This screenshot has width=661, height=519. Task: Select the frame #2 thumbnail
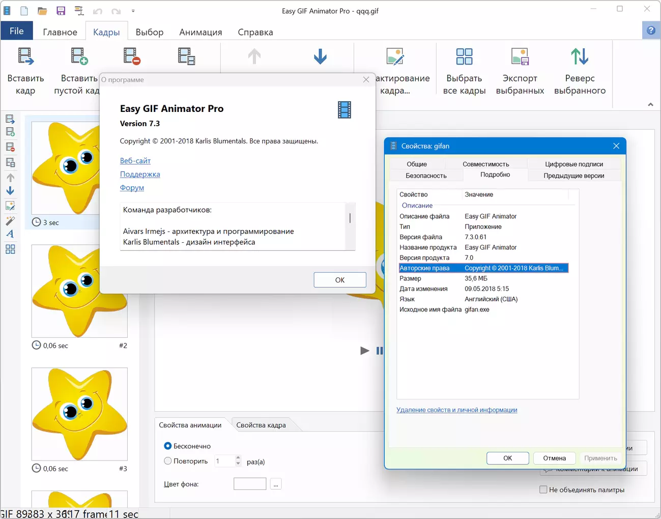pos(79,291)
